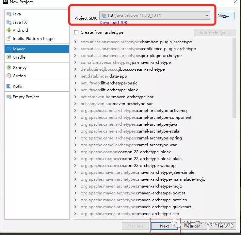
Task: Select maven-archetype-sar row
Action: [x=153, y=104]
